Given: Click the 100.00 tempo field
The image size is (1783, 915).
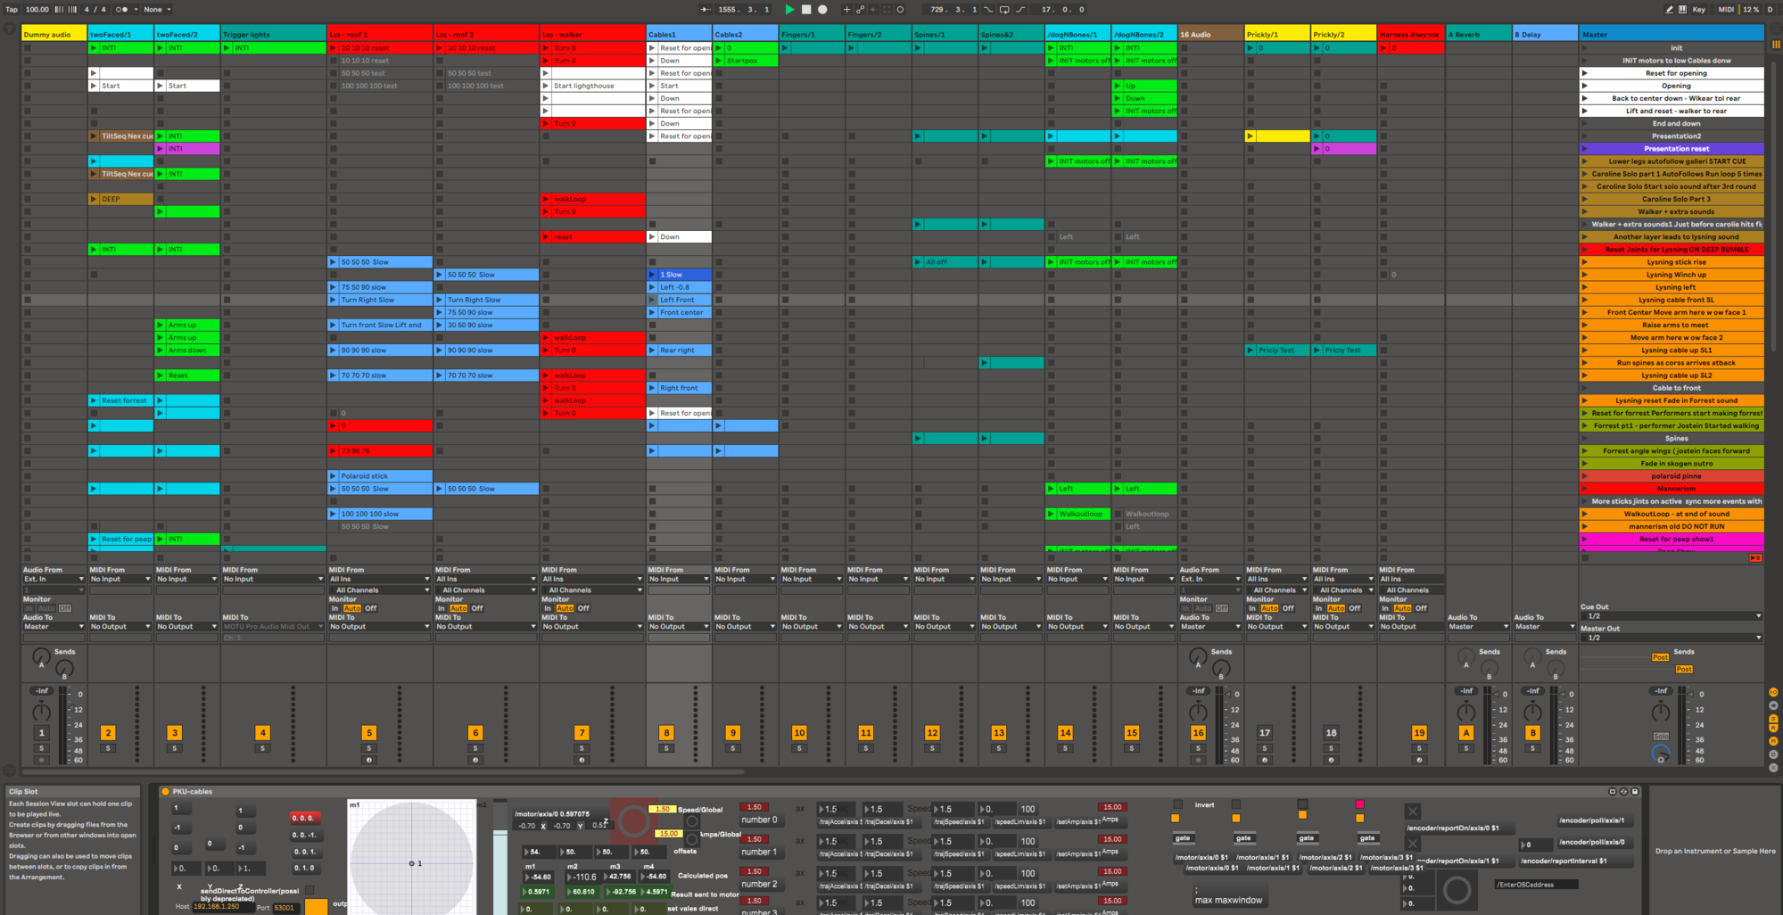Looking at the screenshot, I should pyautogui.click(x=37, y=10).
